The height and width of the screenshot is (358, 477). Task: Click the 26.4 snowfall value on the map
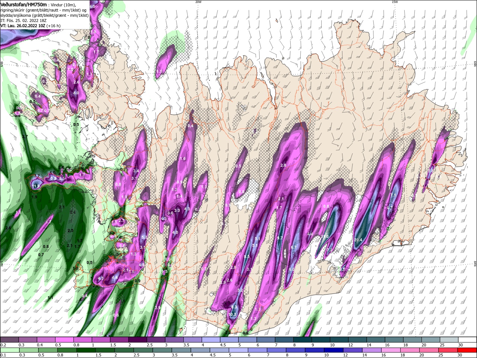point(358,240)
